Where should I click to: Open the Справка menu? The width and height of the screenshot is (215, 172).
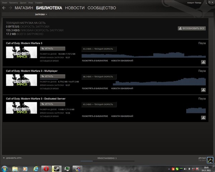point(39,3)
